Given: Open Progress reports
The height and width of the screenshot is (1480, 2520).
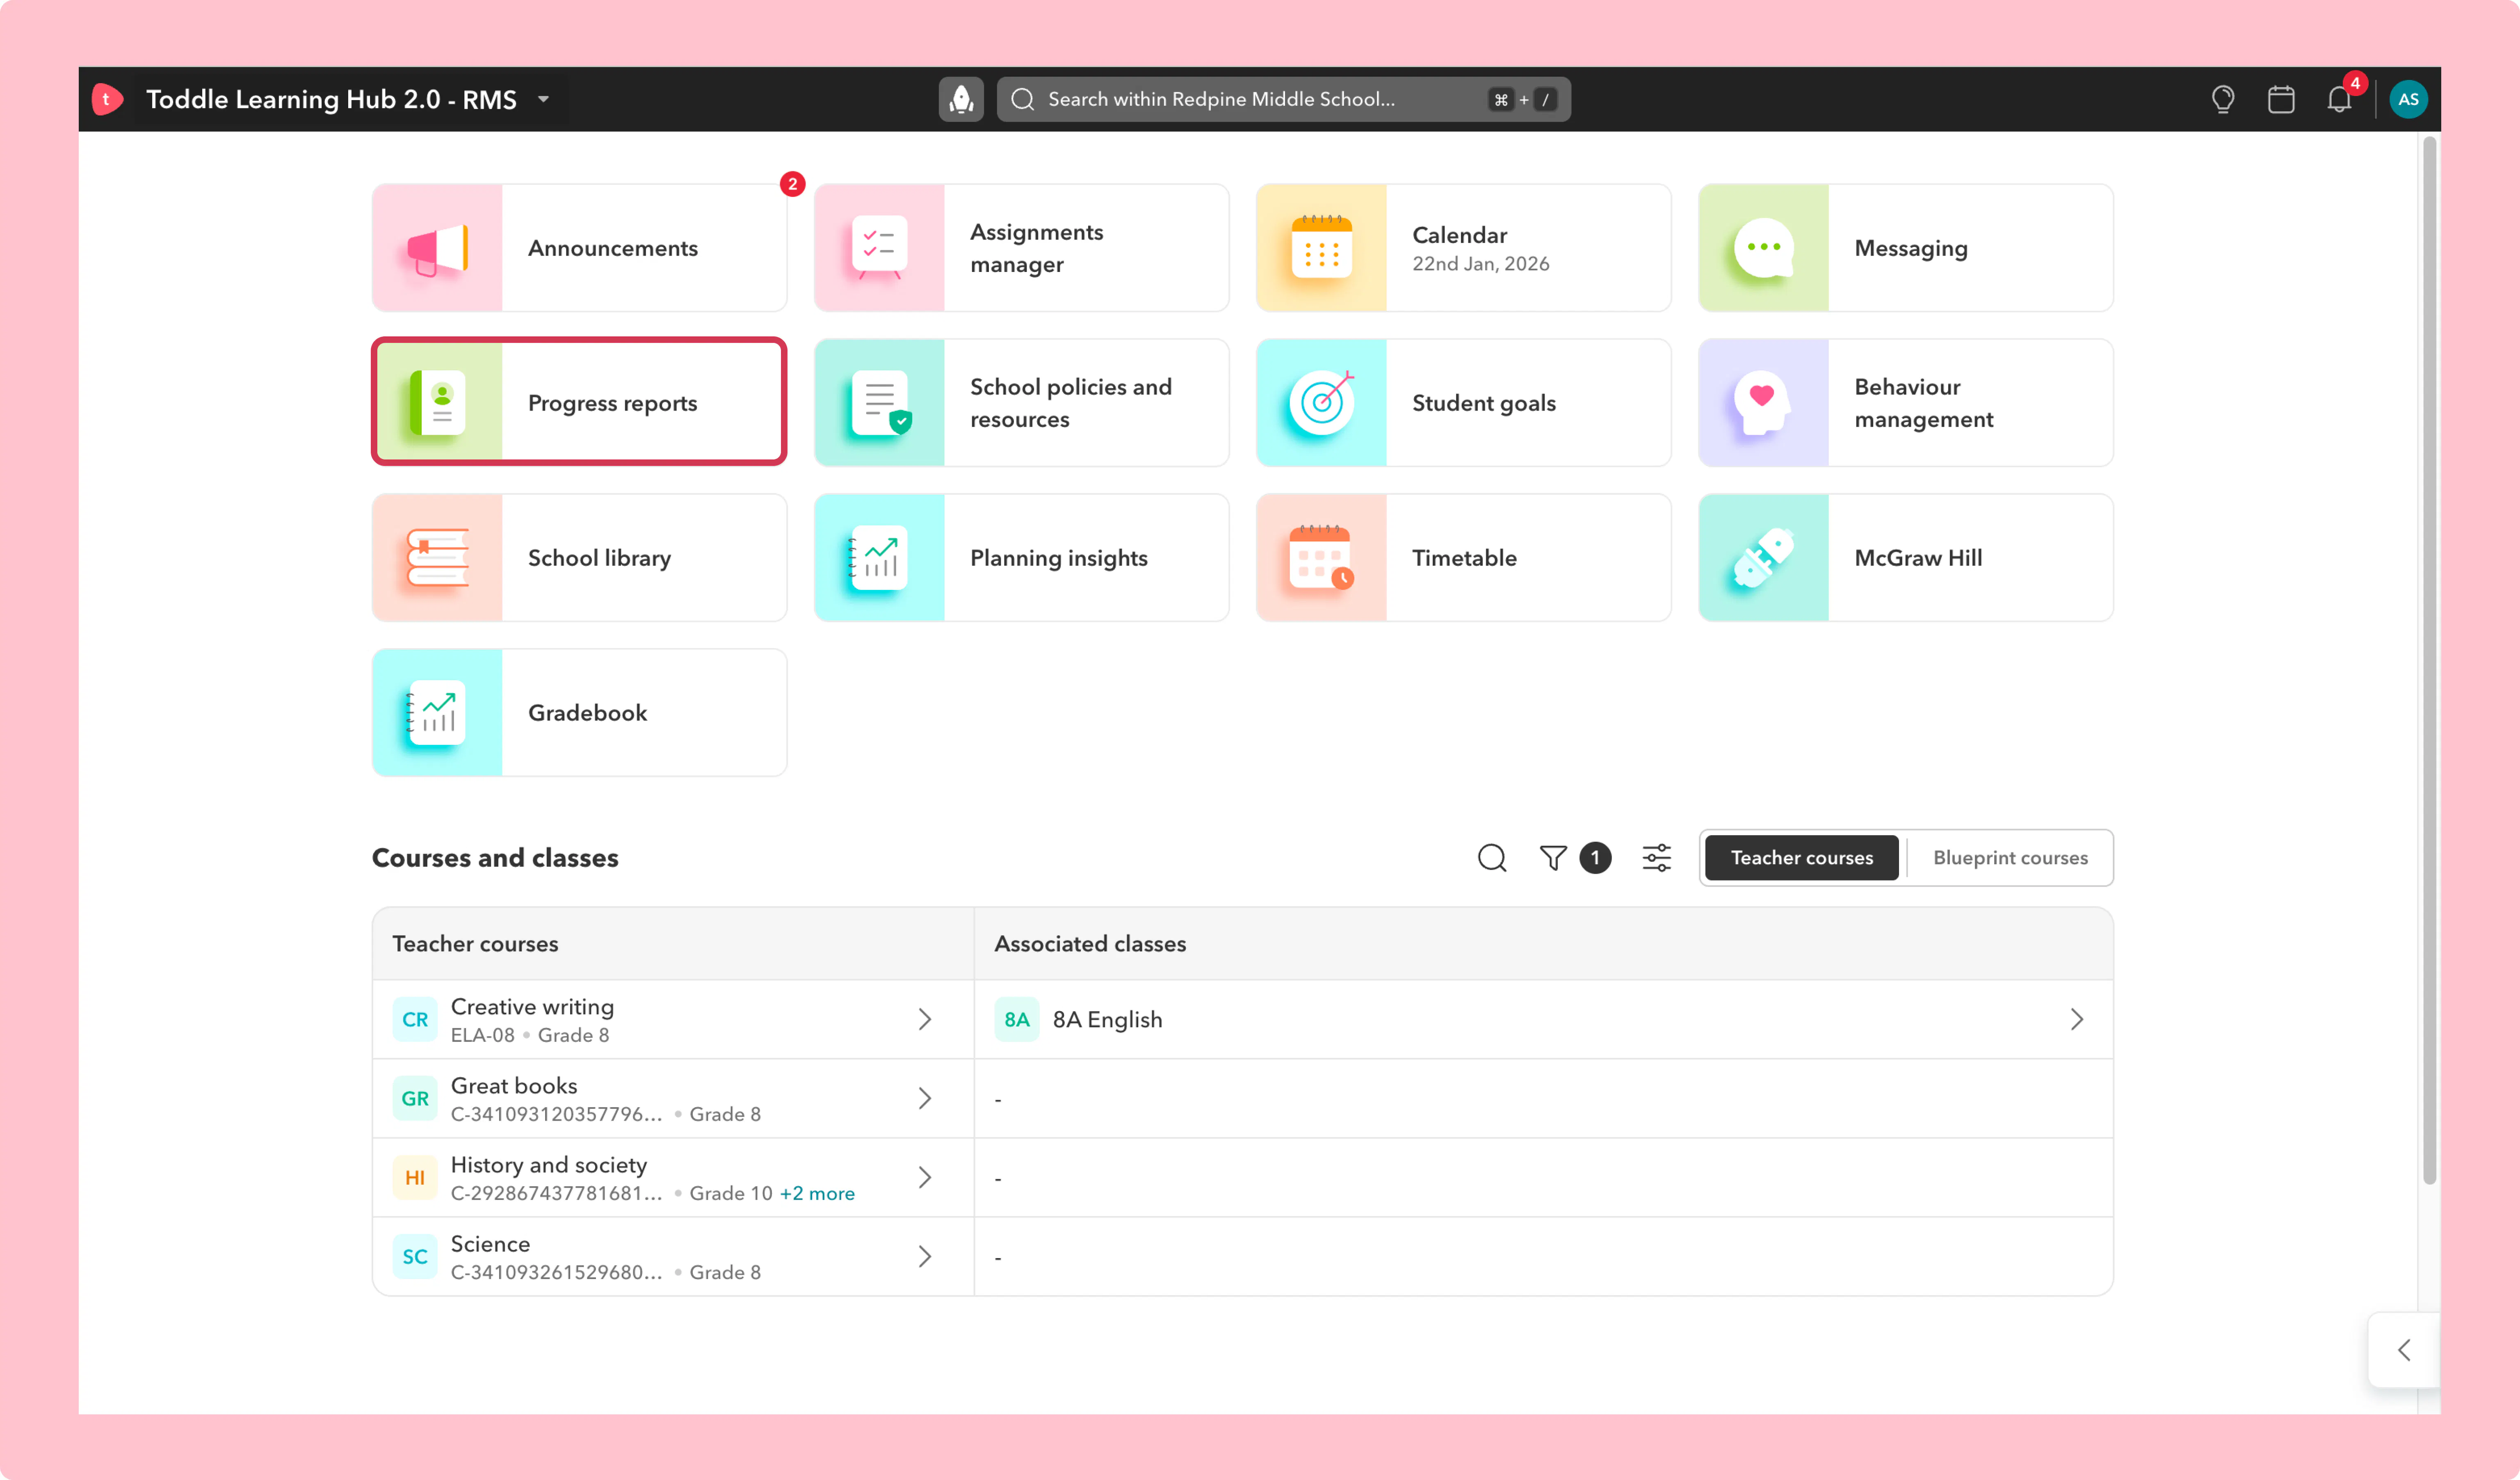Looking at the screenshot, I should [579, 402].
